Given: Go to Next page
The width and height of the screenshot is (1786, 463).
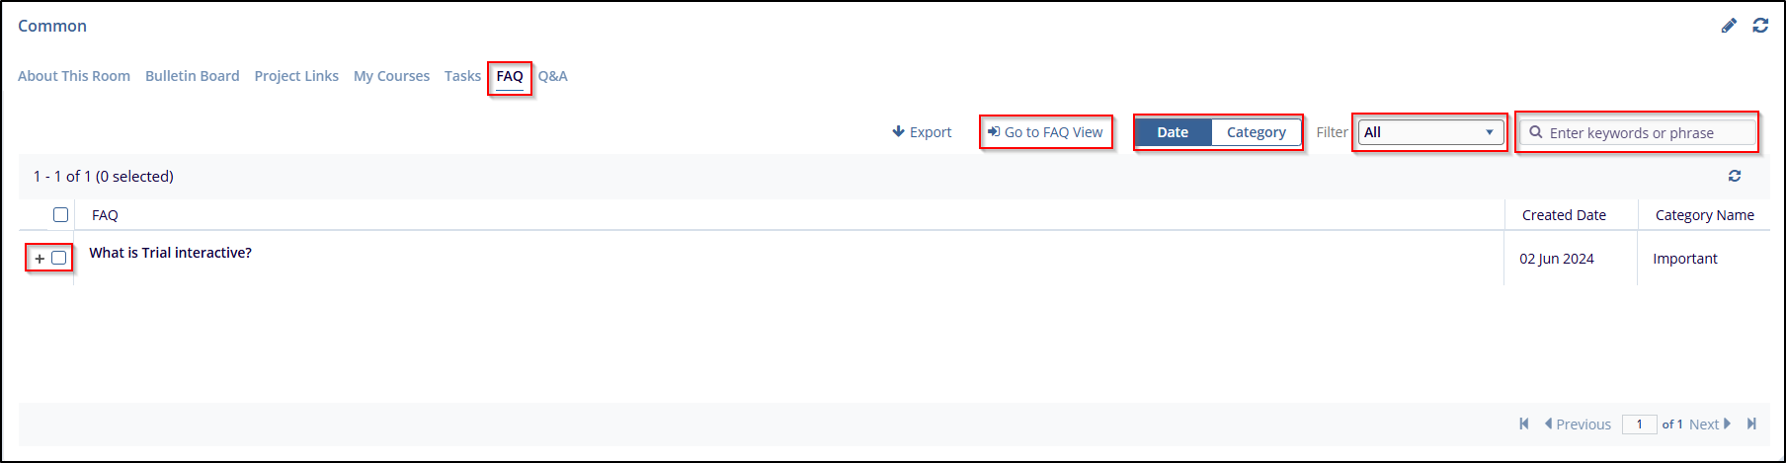Looking at the screenshot, I should click(1710, 424).
